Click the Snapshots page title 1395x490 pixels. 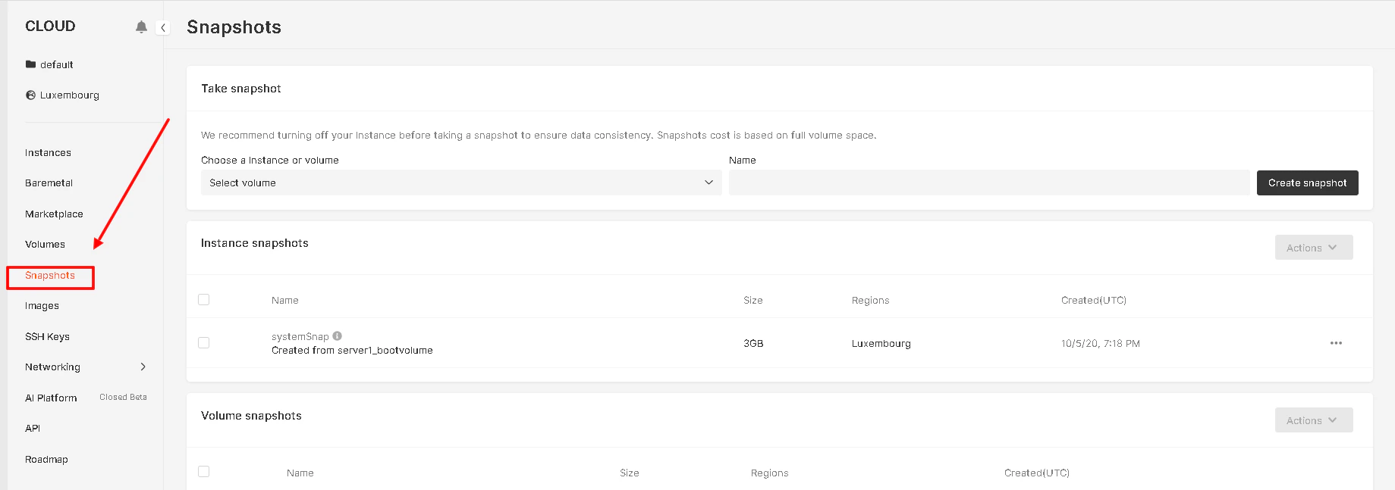234,27
